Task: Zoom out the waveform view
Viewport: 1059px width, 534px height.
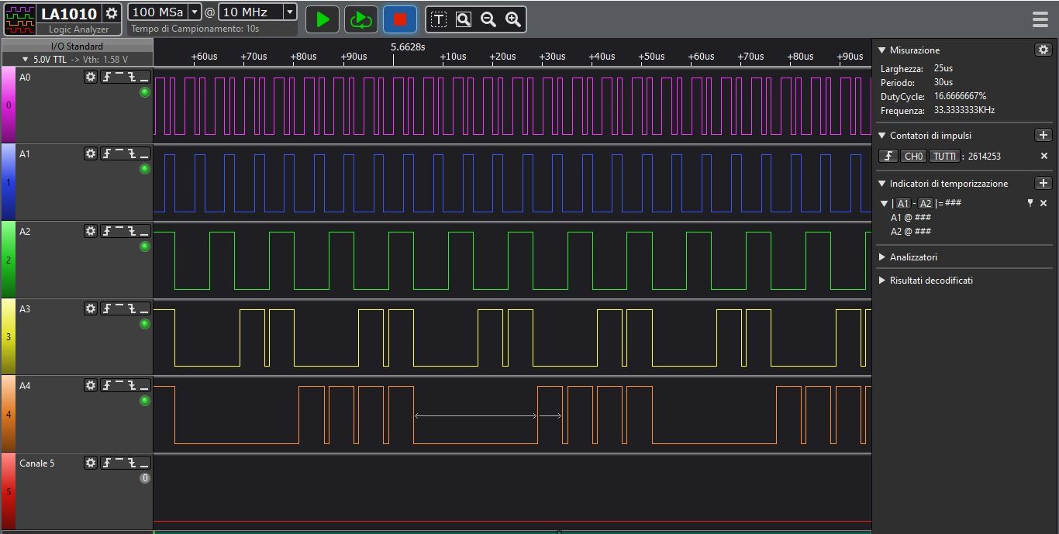Action: [488, 19]
